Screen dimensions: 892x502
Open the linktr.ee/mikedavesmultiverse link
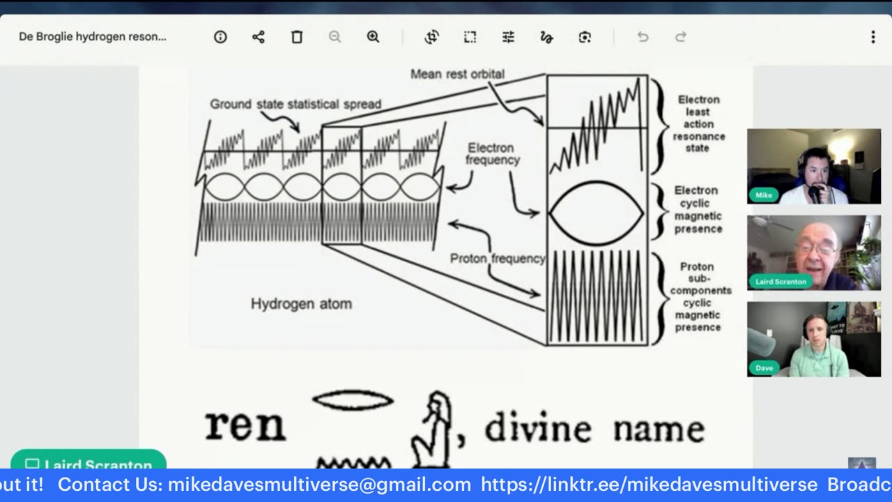click(x=649, y=485)
